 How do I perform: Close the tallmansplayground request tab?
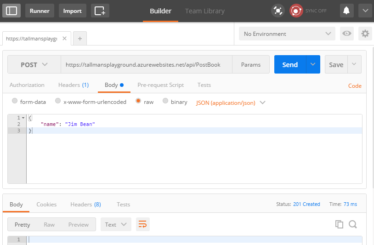(x=64, y=39)
